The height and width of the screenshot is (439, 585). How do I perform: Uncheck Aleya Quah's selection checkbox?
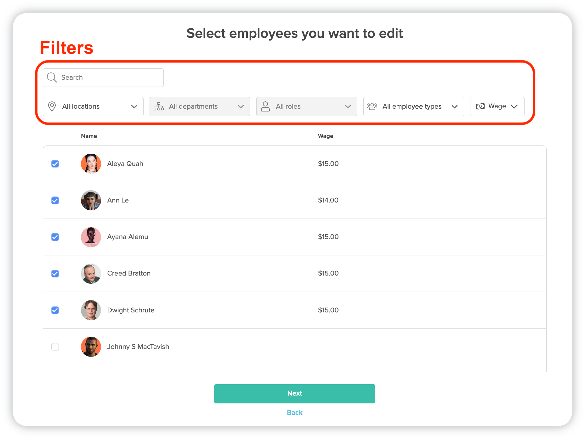click(55, 164)
